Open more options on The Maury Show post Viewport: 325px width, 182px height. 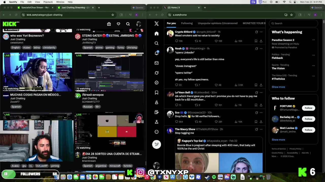(261, 129)
